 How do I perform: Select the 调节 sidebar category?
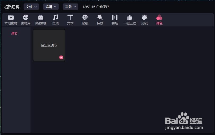click(14, 33)
